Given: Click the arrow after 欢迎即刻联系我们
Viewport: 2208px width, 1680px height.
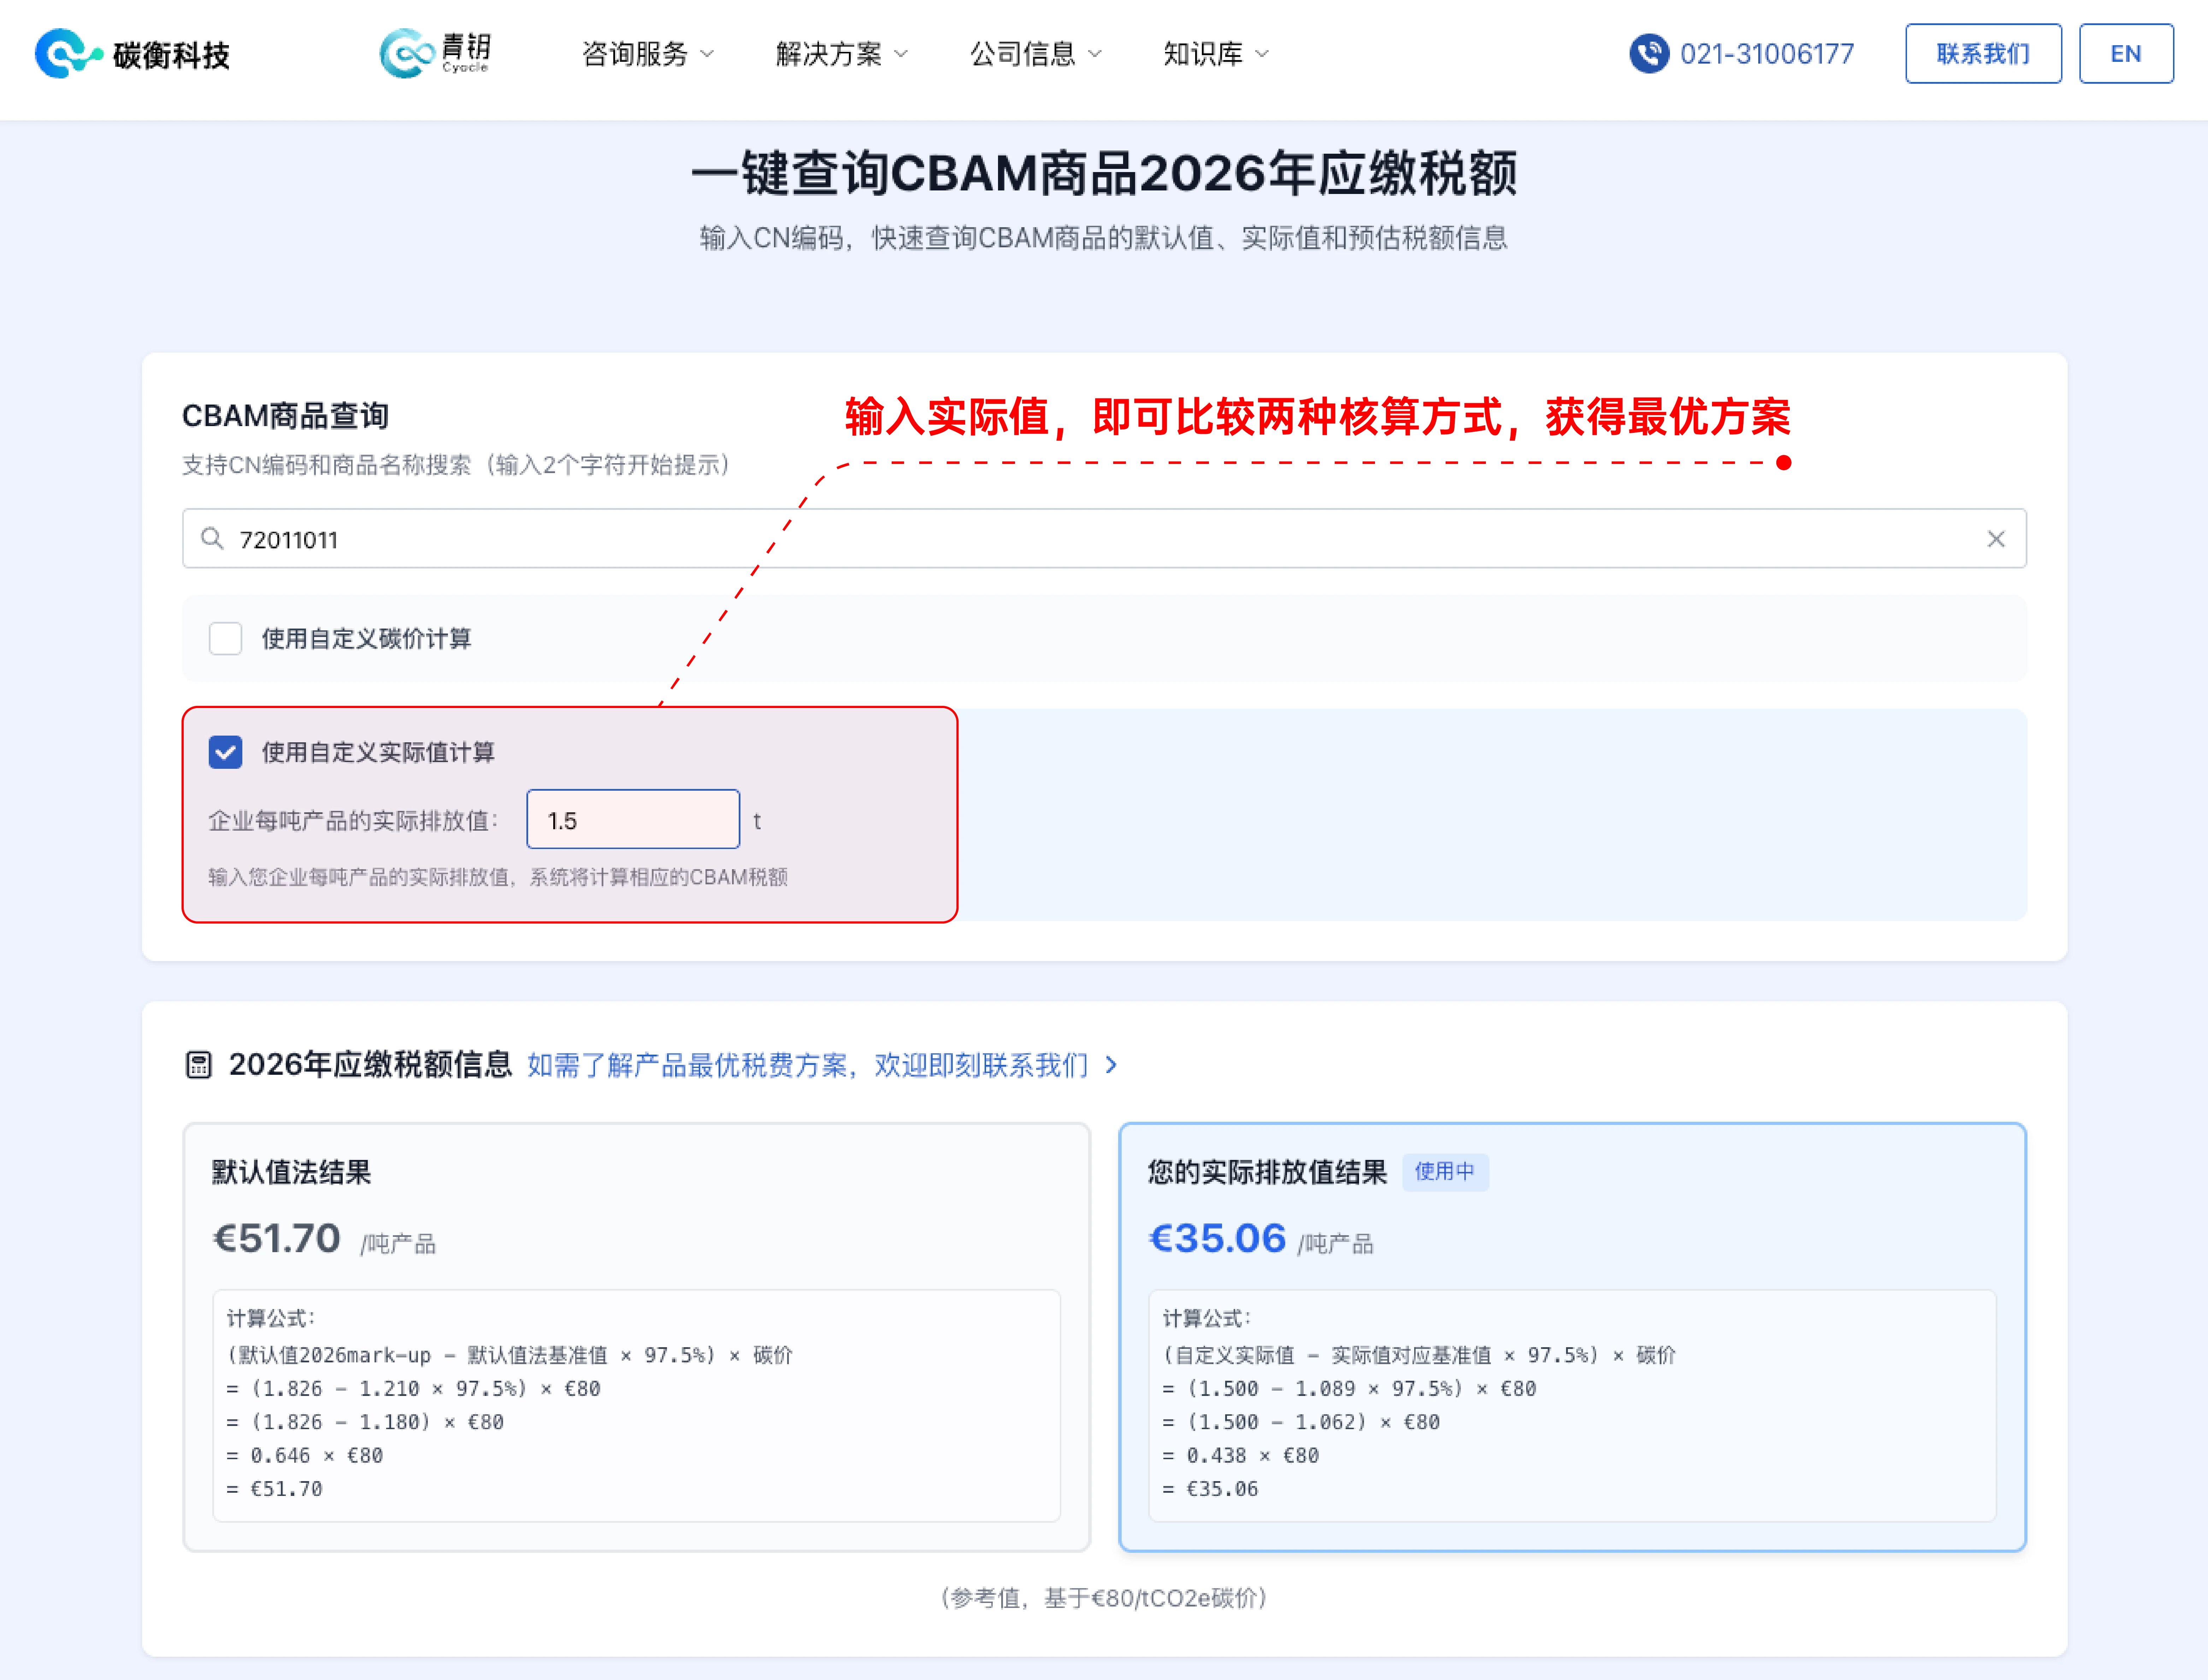Looking at the screenshot, I should coord(1111,1065).
